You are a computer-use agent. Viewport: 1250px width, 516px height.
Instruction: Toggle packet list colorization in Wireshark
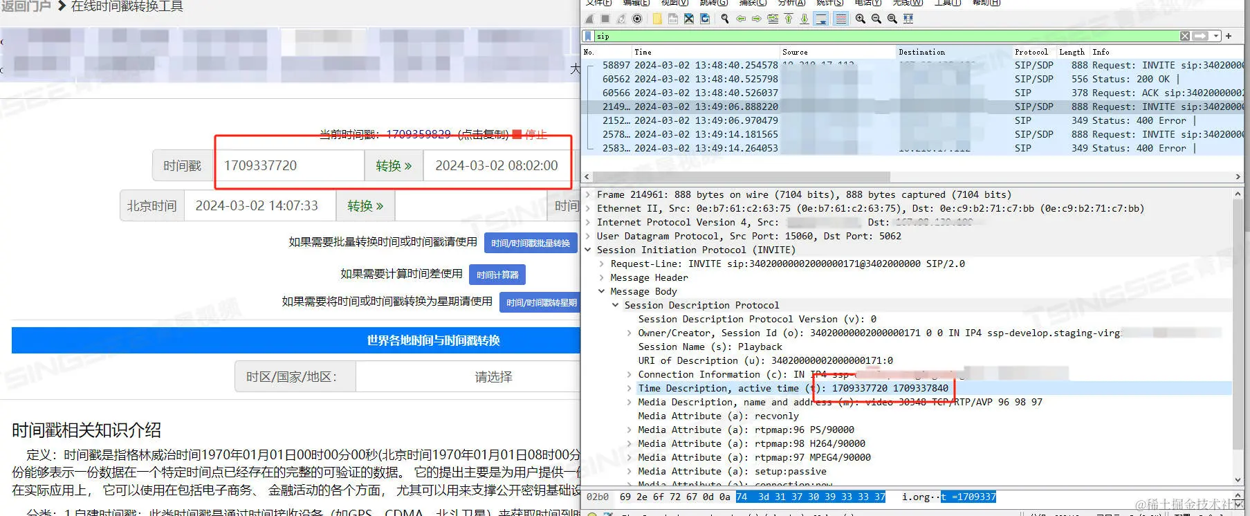point(840,19)
